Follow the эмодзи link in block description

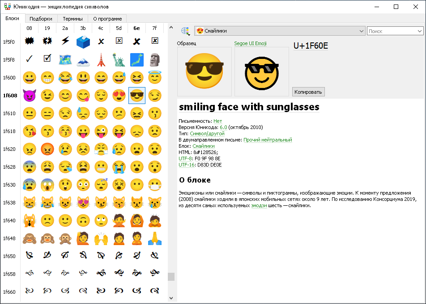tap(259, 205)
